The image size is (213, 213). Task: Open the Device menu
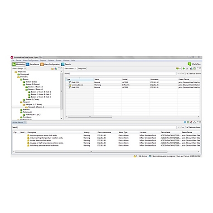click(19, 60)
